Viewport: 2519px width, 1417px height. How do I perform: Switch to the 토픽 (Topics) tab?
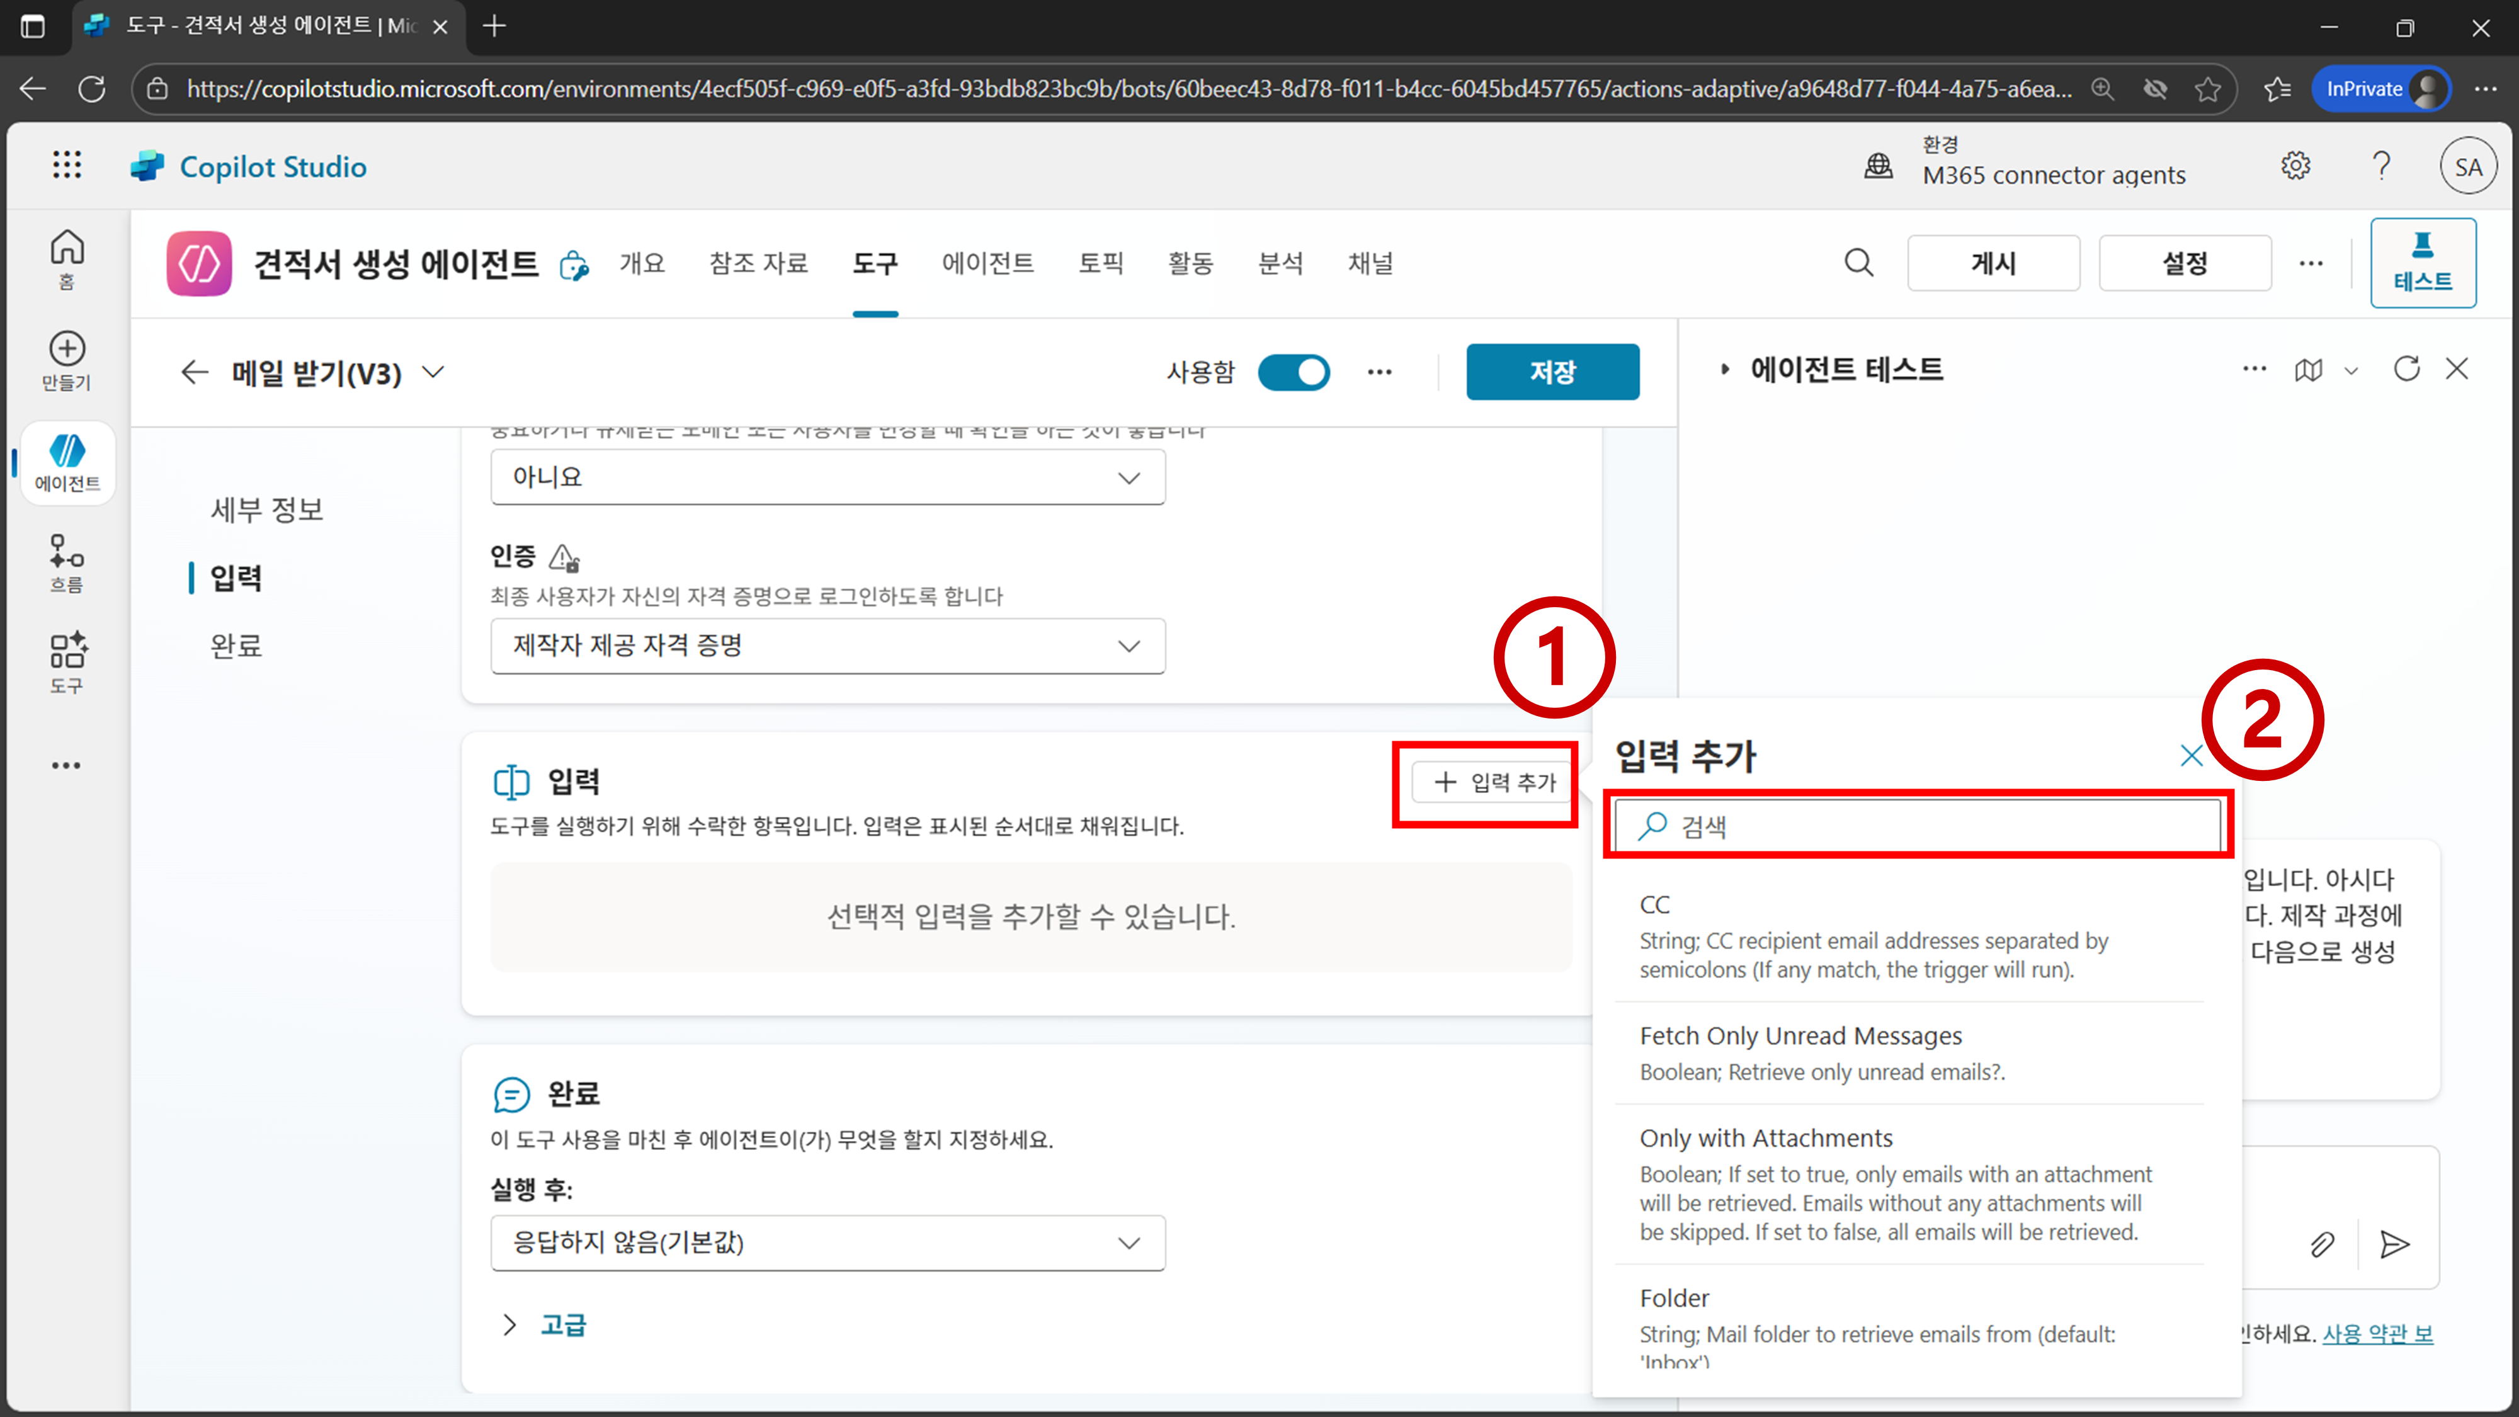[1100, 263]
